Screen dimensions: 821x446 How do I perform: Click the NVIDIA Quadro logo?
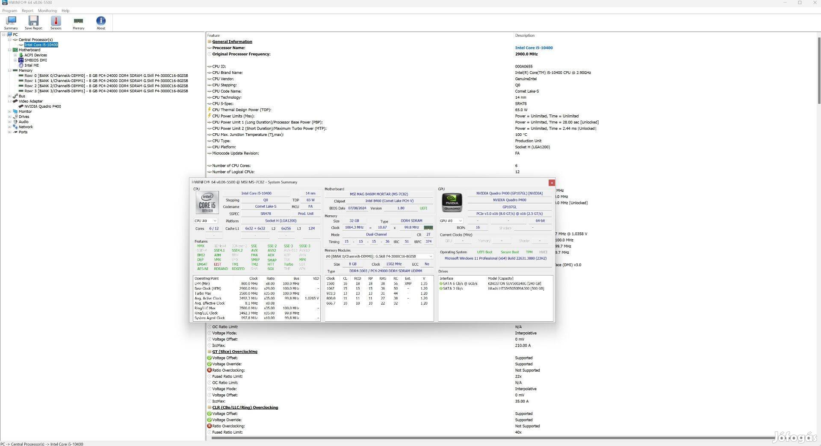tap(452, 202)
